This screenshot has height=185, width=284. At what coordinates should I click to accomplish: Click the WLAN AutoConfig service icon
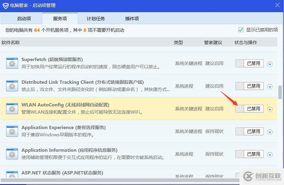(12, 109)
